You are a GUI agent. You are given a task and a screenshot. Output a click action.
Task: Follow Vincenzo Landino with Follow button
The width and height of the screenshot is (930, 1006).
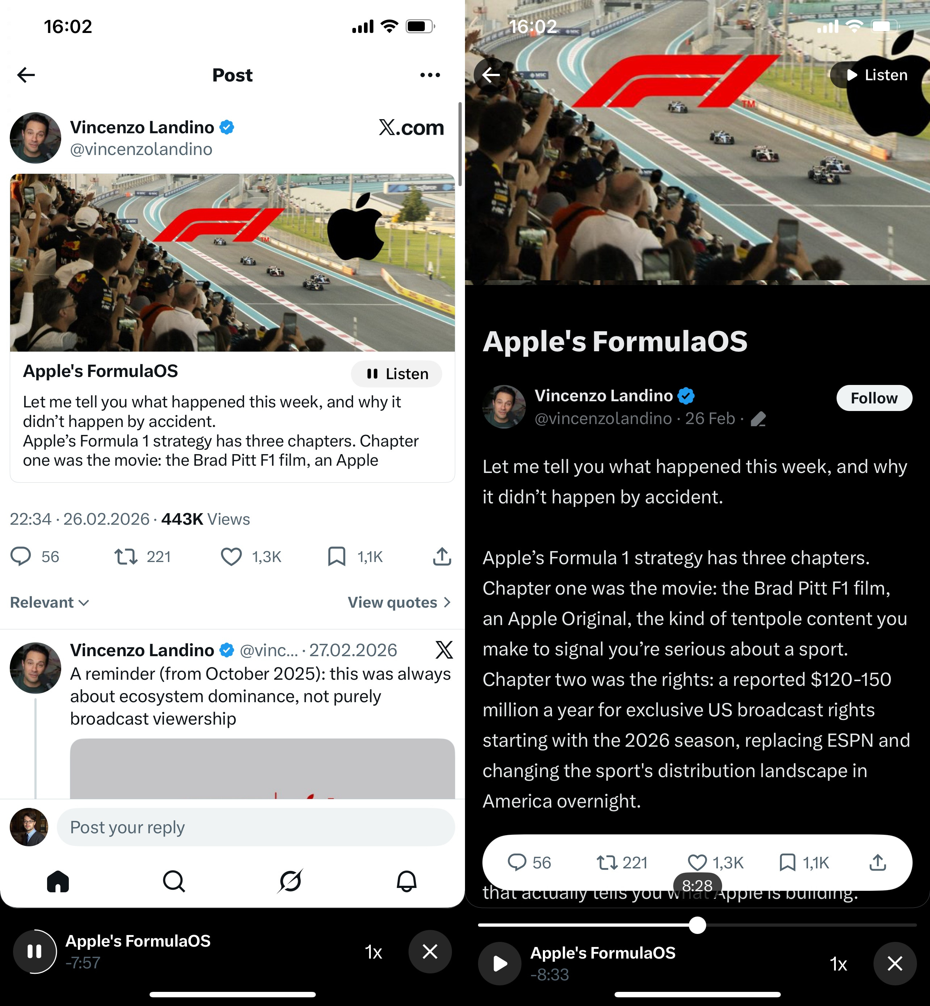click(x=874, y=398)
